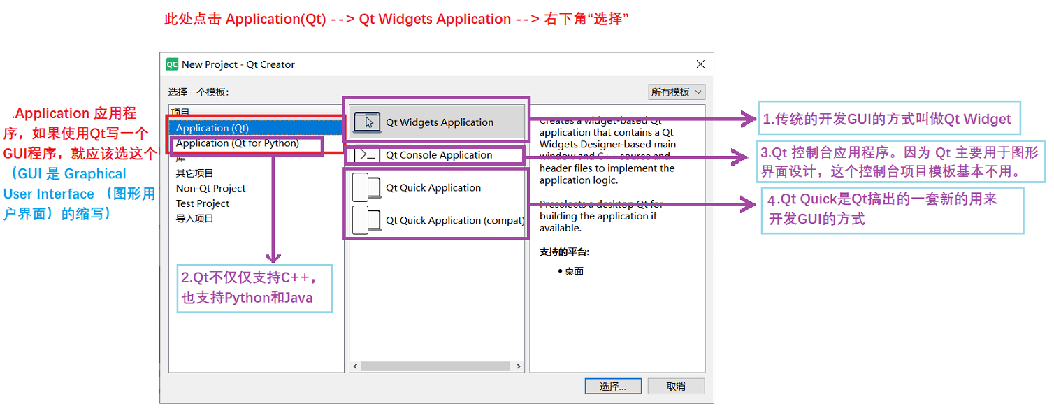The image size is (1054, 411).
Task: Click the 桌面 platform entry
Action: tap(574, 271)
